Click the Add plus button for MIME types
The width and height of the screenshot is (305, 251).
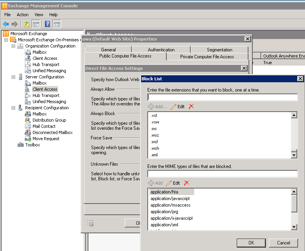(x=155, y=183)
